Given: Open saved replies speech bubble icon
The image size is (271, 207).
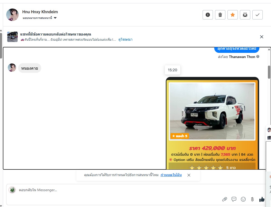Looking at the screenshot, I should point(234,199).
